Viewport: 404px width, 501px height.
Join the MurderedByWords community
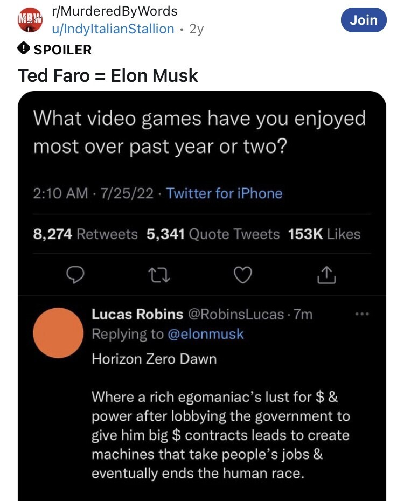[x=364, y=20]
